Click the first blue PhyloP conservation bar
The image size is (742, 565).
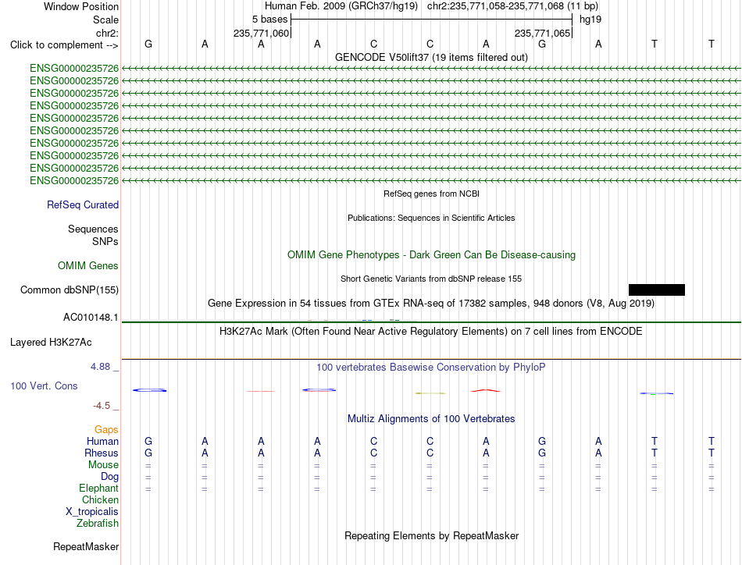point(149,390)
